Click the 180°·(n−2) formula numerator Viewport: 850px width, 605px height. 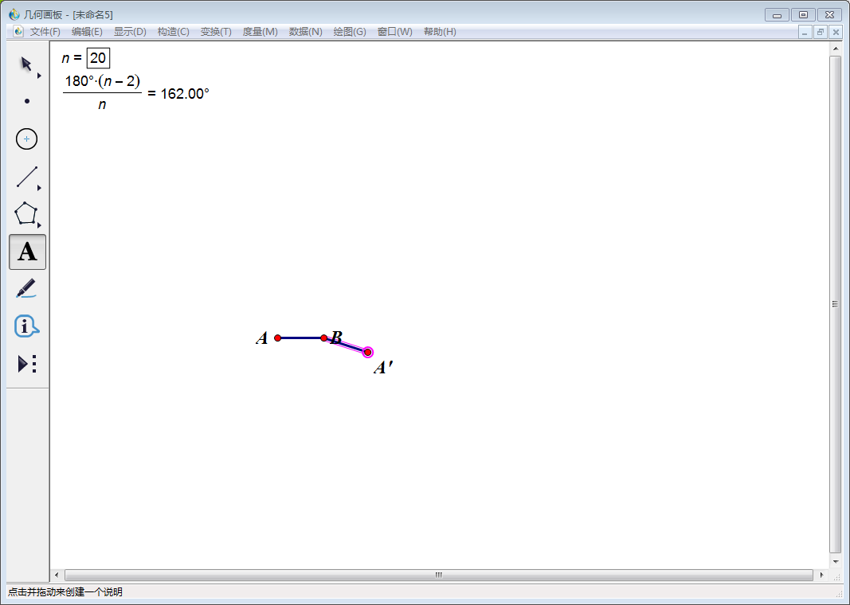pyautogui.click(x=103, y=81)
